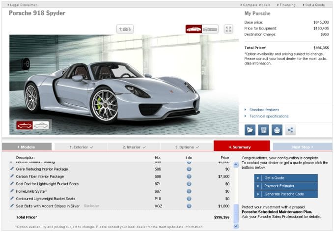Enter fullscreen view of the car
Image resolution: width=334 pixels, height=232 pixels.
(228, 29)
